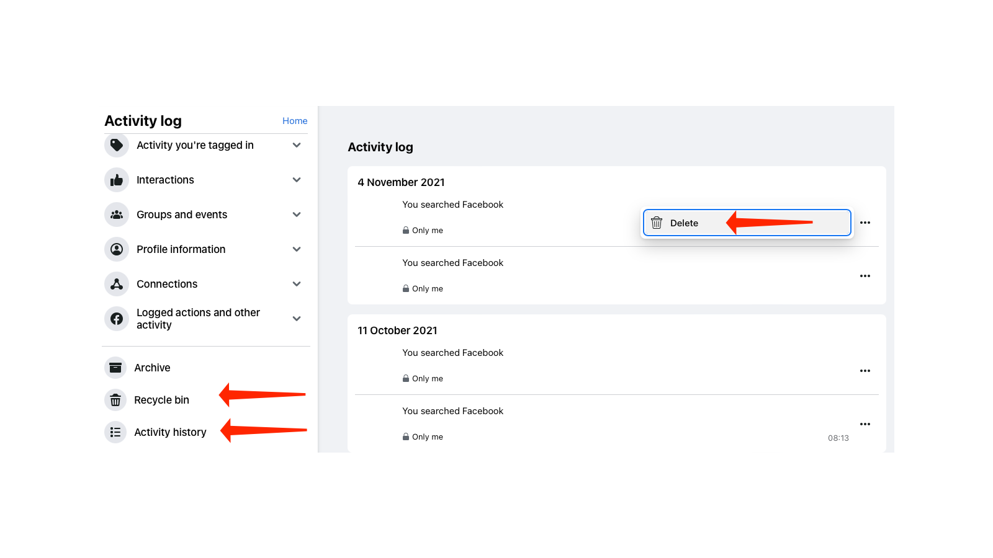Open options for the 08:13 search entry
Screen dimensions: 993x558
point(865,424)
